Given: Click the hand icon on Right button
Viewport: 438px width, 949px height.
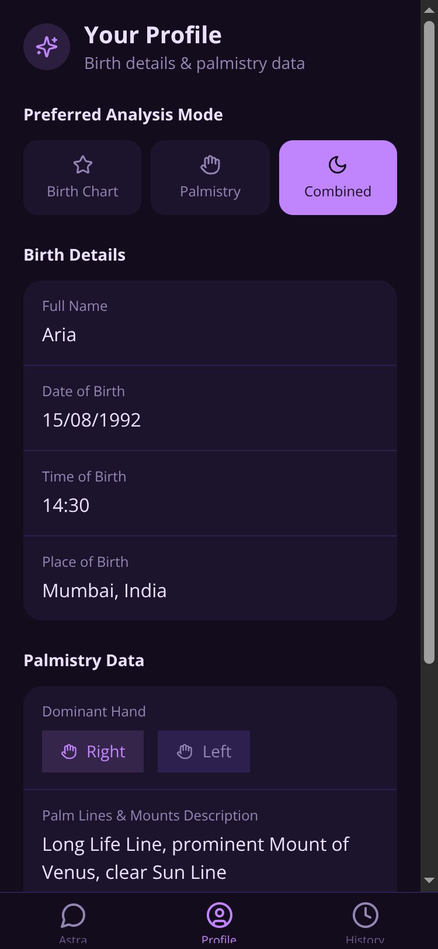Looking at the screenshot, I should 69,751.
